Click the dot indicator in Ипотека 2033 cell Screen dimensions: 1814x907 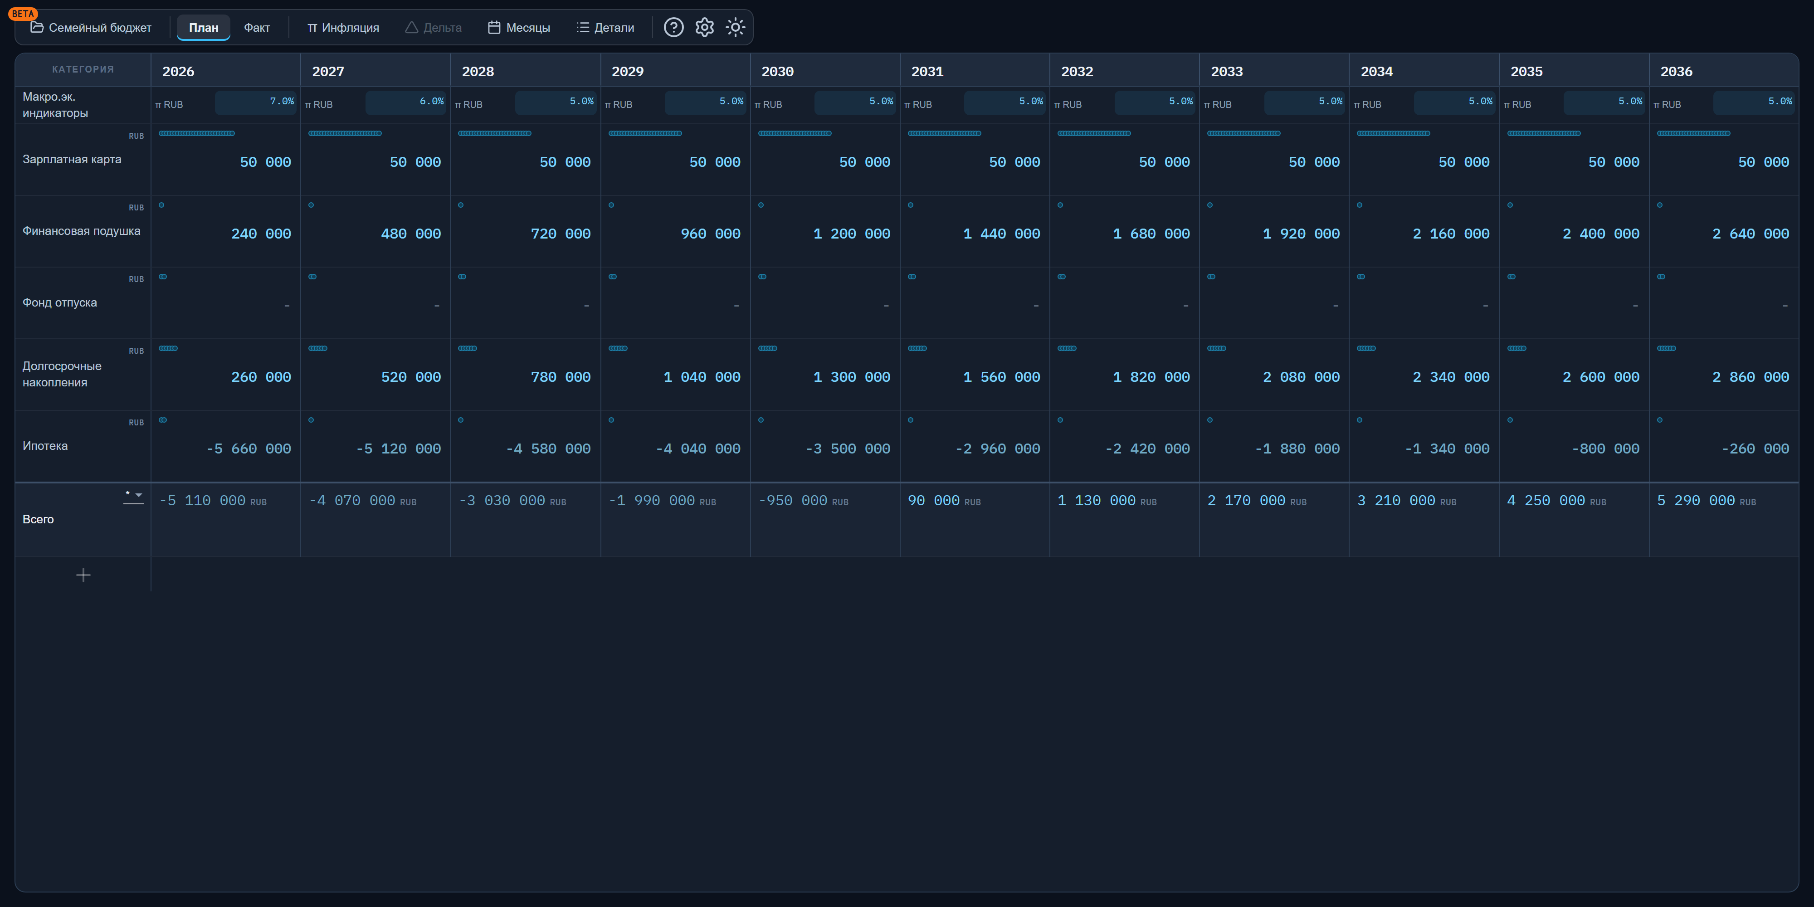pyautogui.click(x=1210, y=419)
